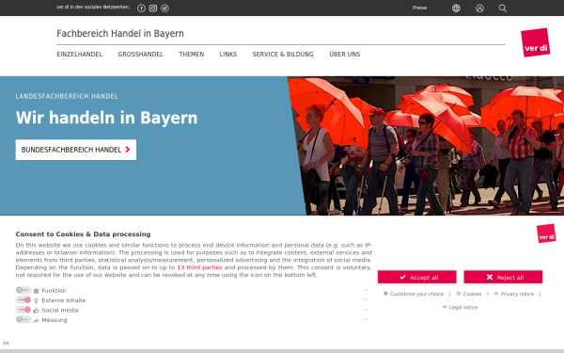Click the Messung chart icon

pos(36,320)
